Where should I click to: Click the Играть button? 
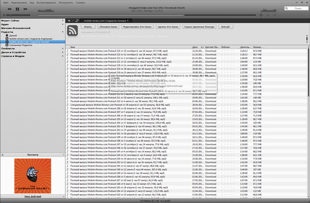88,27
